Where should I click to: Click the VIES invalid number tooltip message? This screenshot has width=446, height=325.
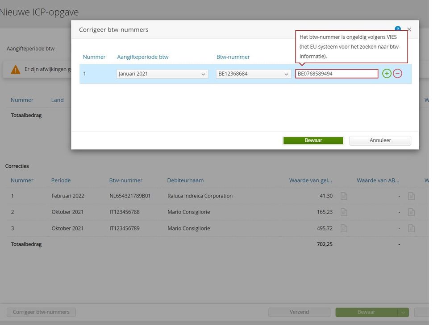coord(351,47)
